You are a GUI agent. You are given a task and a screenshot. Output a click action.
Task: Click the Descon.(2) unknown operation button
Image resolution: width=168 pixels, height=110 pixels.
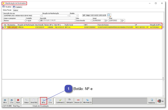point(78,101)
